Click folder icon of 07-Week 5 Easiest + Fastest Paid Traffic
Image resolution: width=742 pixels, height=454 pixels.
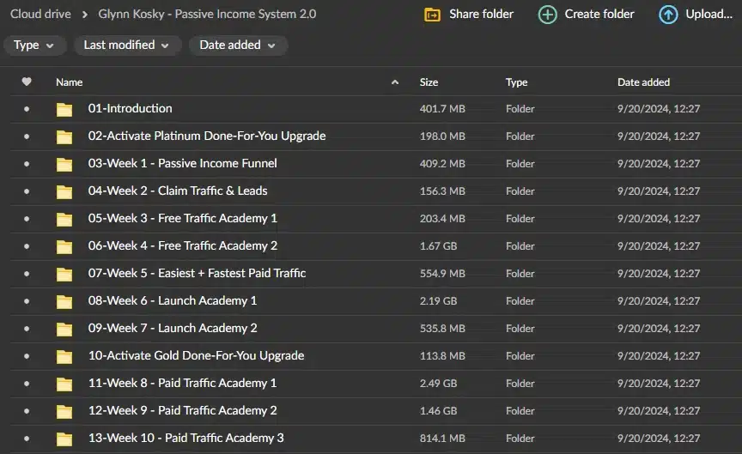64,274
